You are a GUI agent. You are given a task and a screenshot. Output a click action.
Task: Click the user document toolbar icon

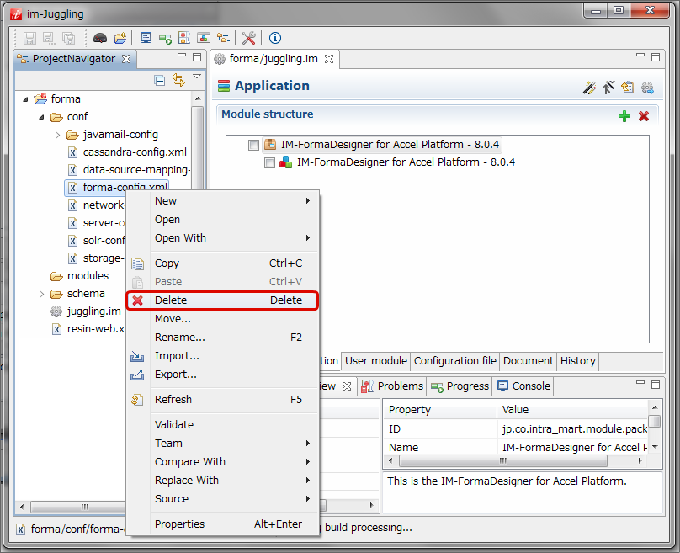(184, 38)
